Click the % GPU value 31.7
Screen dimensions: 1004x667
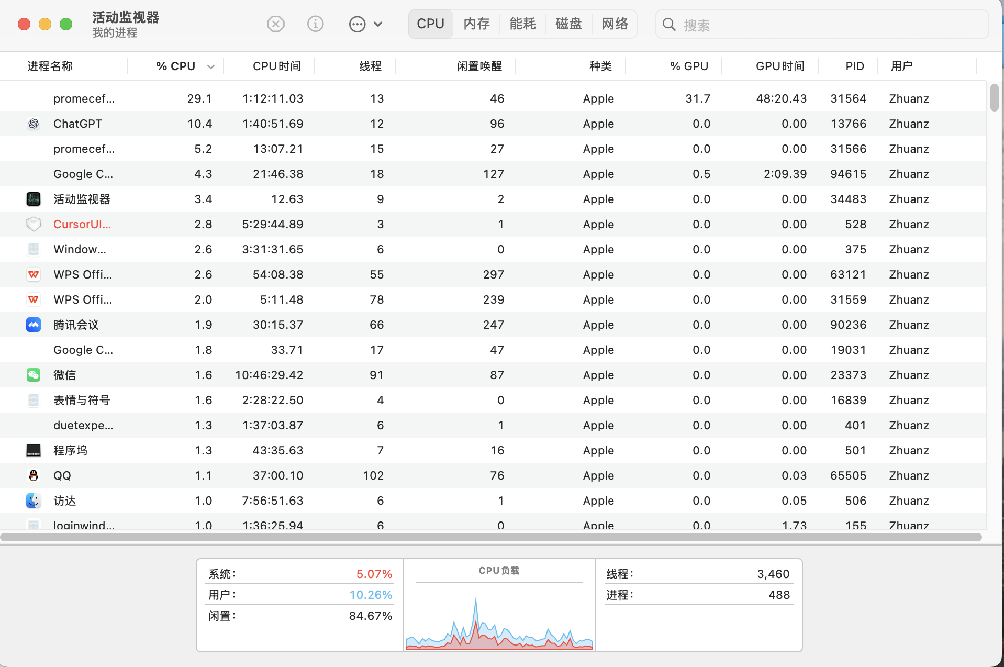698,98
